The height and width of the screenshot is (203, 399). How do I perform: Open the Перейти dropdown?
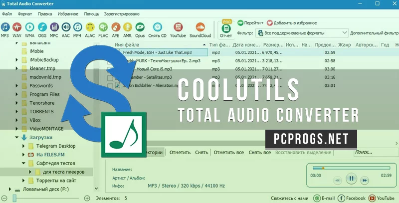pos(250,23)
